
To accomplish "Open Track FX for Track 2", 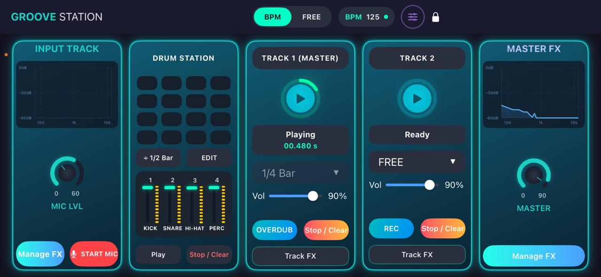I will (417, 255).
